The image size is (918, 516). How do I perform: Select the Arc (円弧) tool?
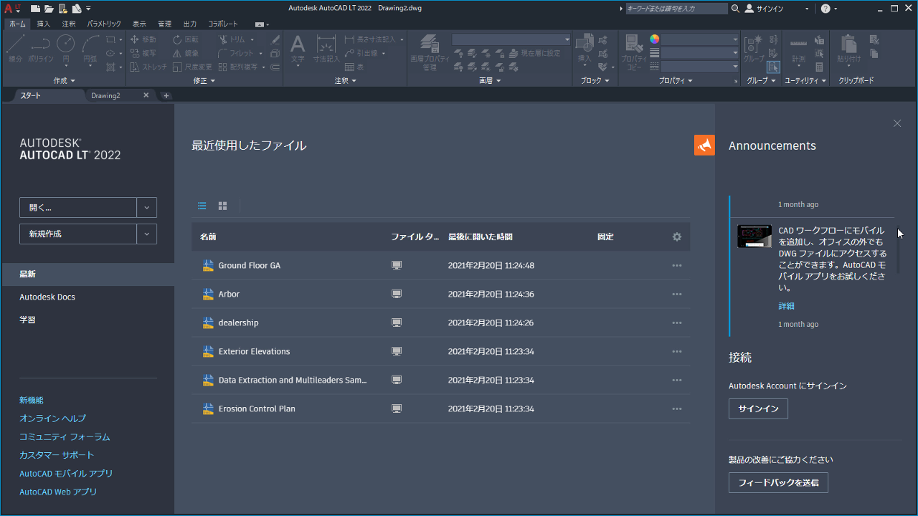pyautogui.click(x=90, y=49)
